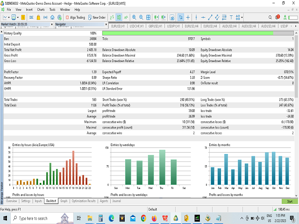Switch to the Optimization Results tab
This screenshot has width=299, height=224.
coord(84,201)
